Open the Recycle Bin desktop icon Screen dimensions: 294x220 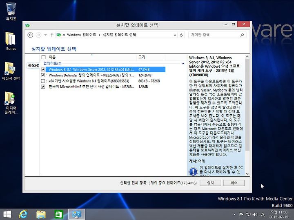click(11, 11)
